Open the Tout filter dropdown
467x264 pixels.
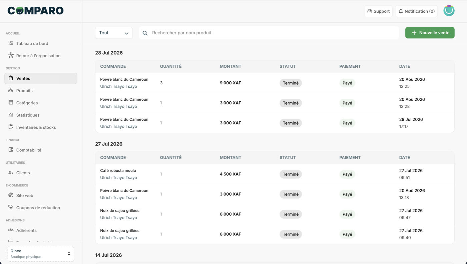tap(114, 33)
